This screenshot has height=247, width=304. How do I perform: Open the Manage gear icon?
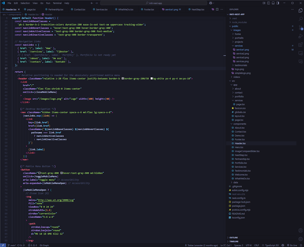coord(300,239)
